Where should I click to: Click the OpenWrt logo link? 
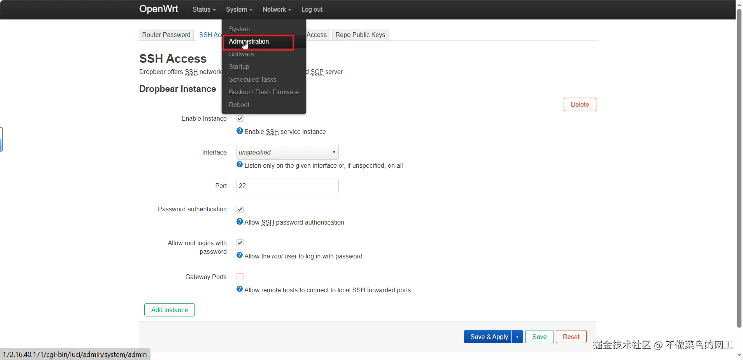[x=159, y=9]
